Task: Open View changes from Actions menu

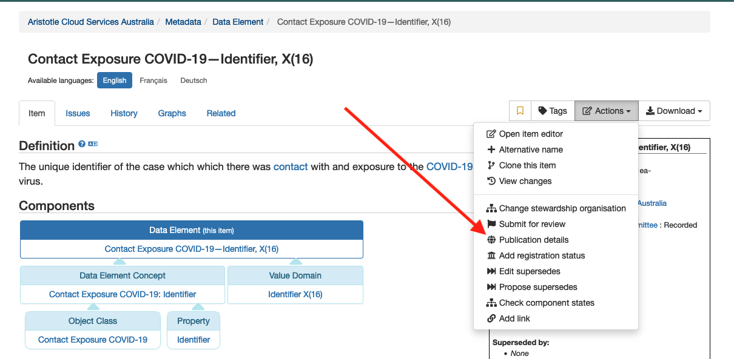Action: point(525,181)
